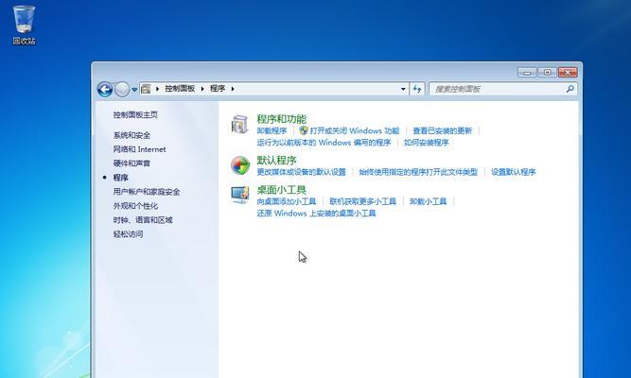The height and width of the screenshot is (378, 631).
Task: Click the 程序和功能 box icon
Action: click(240, 124)
